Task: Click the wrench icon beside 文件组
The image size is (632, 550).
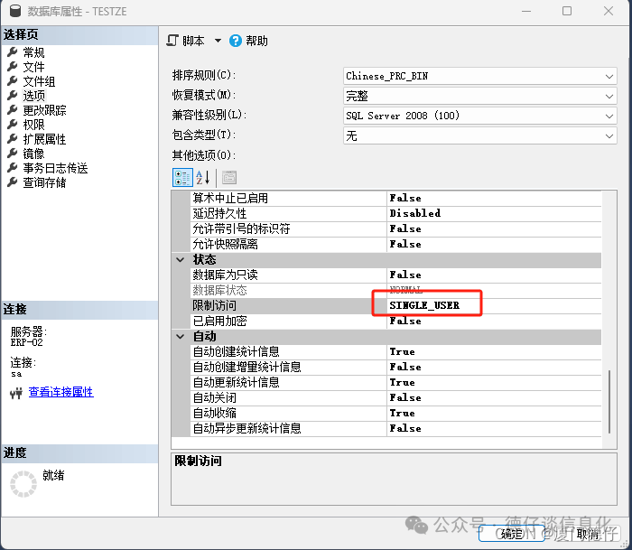Action: point(13,80)
